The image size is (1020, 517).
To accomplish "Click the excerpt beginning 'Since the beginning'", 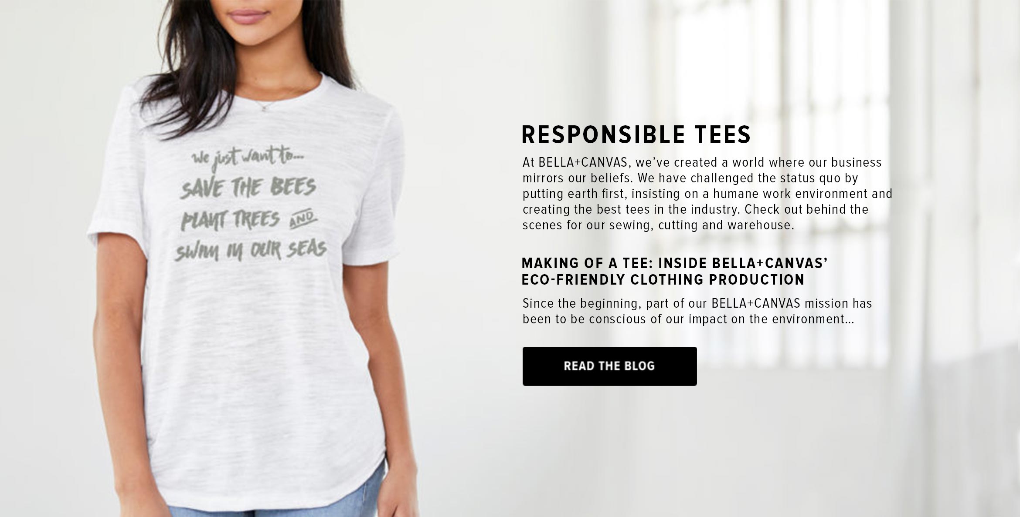I will click(697, 311).
